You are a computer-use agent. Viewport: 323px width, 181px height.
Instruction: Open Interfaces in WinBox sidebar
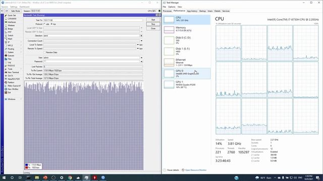pyautogui.click(x=12, y=22)
